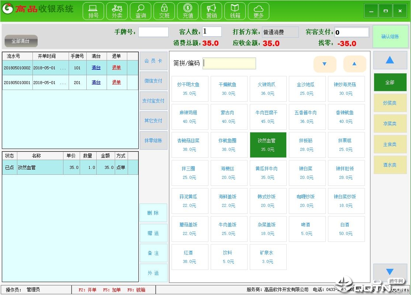Select the 炒菜类 category tab
411x295 pixels.
tap(390, 103)
